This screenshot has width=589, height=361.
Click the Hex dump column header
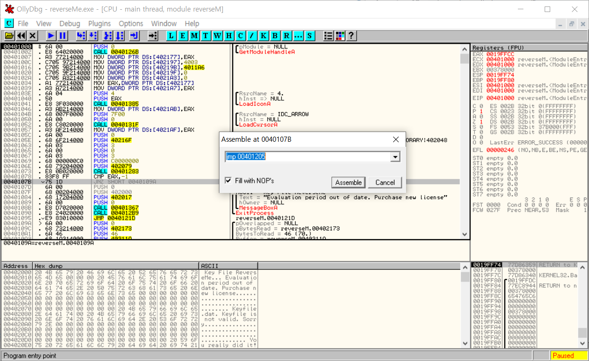[116, 266]
